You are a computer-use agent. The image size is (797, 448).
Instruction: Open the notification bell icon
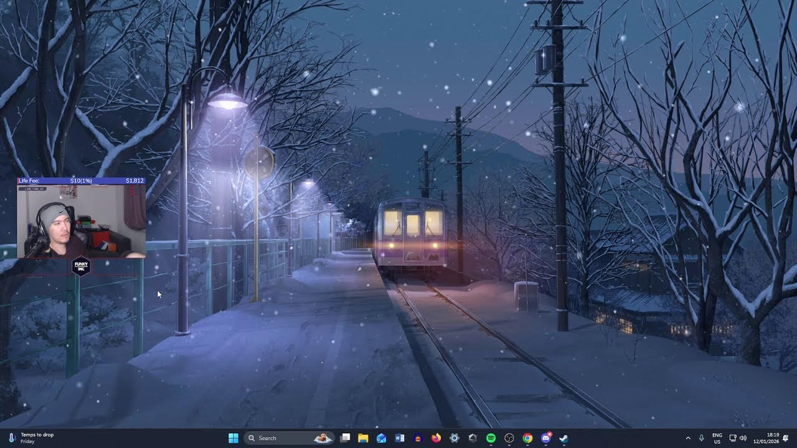click(786, 438)
